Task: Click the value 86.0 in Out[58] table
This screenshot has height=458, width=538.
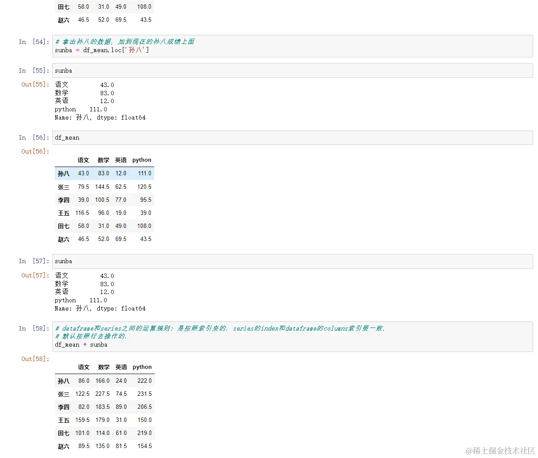Action: [84, 381]
